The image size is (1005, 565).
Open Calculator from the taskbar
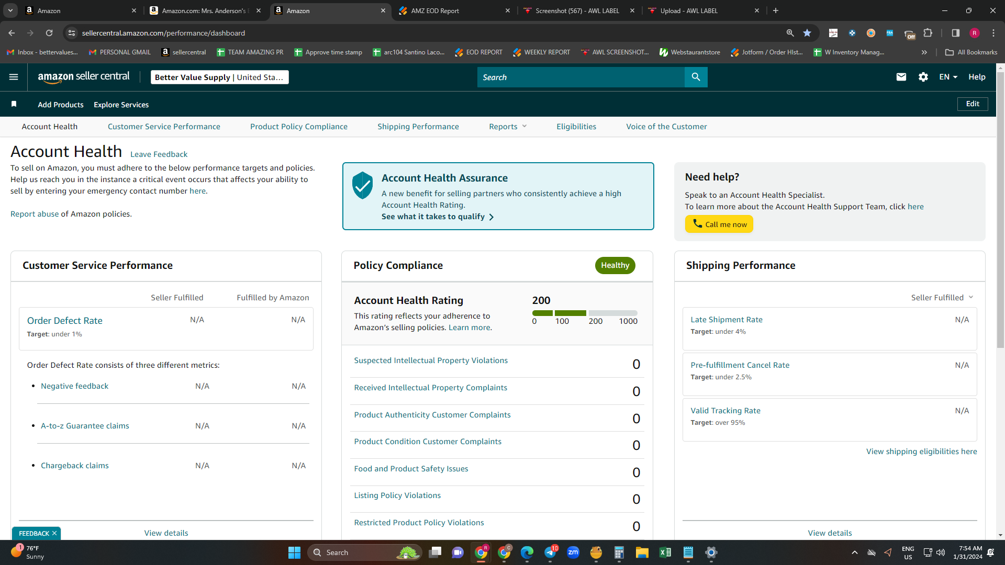click(x=619, y=552)
